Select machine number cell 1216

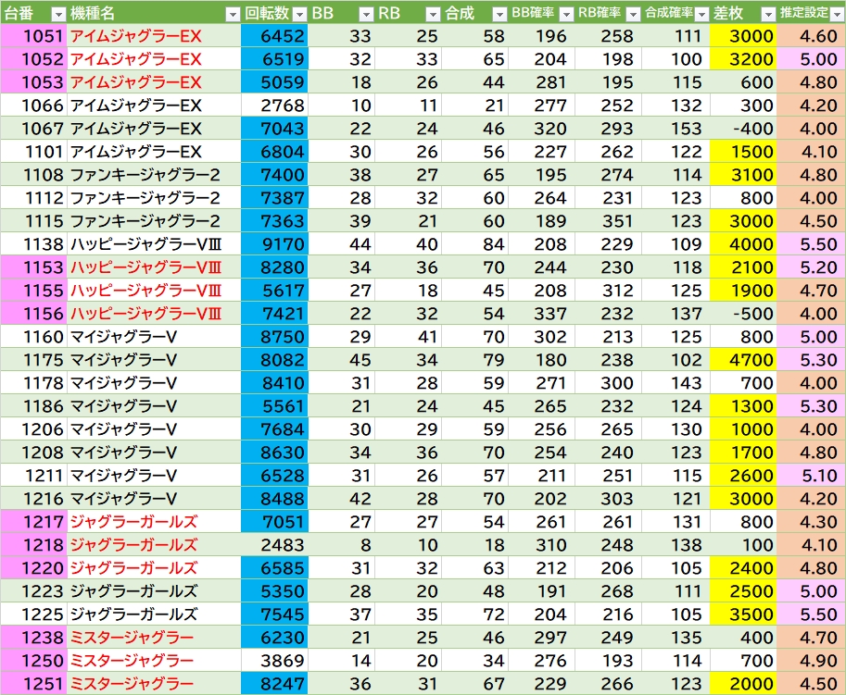point(33,500)
